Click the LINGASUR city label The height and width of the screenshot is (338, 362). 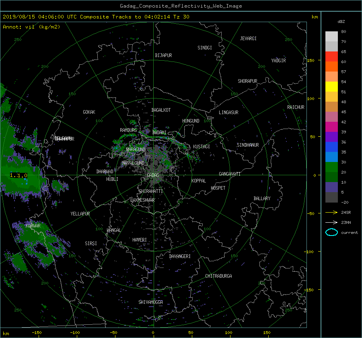click(x=228, y=113)
